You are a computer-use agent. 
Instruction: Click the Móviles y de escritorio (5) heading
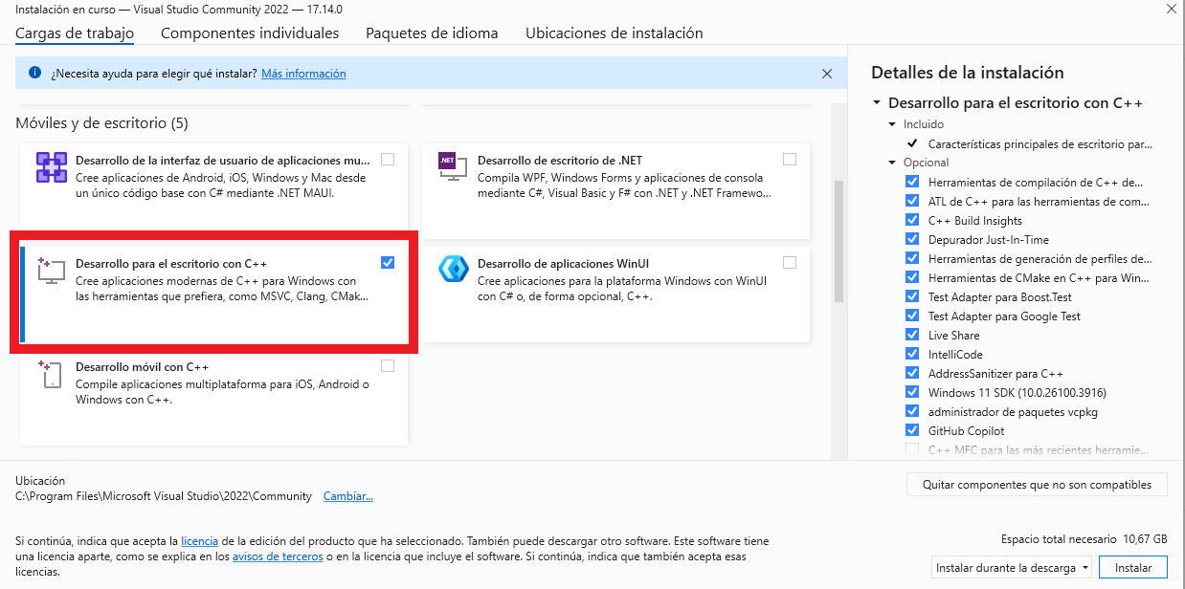[x=101, y=123]
